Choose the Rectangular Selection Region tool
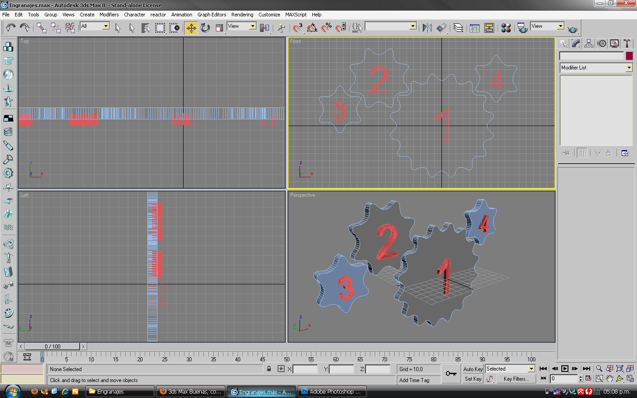 [160, 28]
